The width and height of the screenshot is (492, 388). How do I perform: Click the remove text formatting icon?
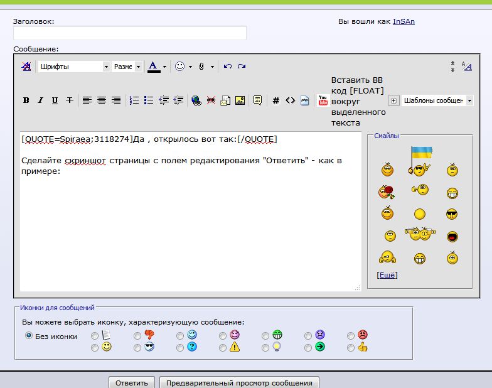(x=26, y=67)
